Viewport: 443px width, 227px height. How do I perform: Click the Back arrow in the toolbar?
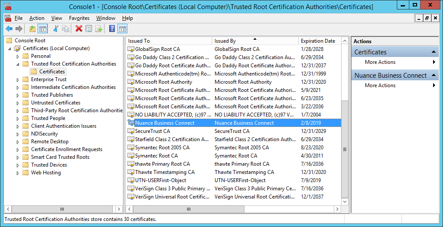pyautogui.click(x=9, y=29)
